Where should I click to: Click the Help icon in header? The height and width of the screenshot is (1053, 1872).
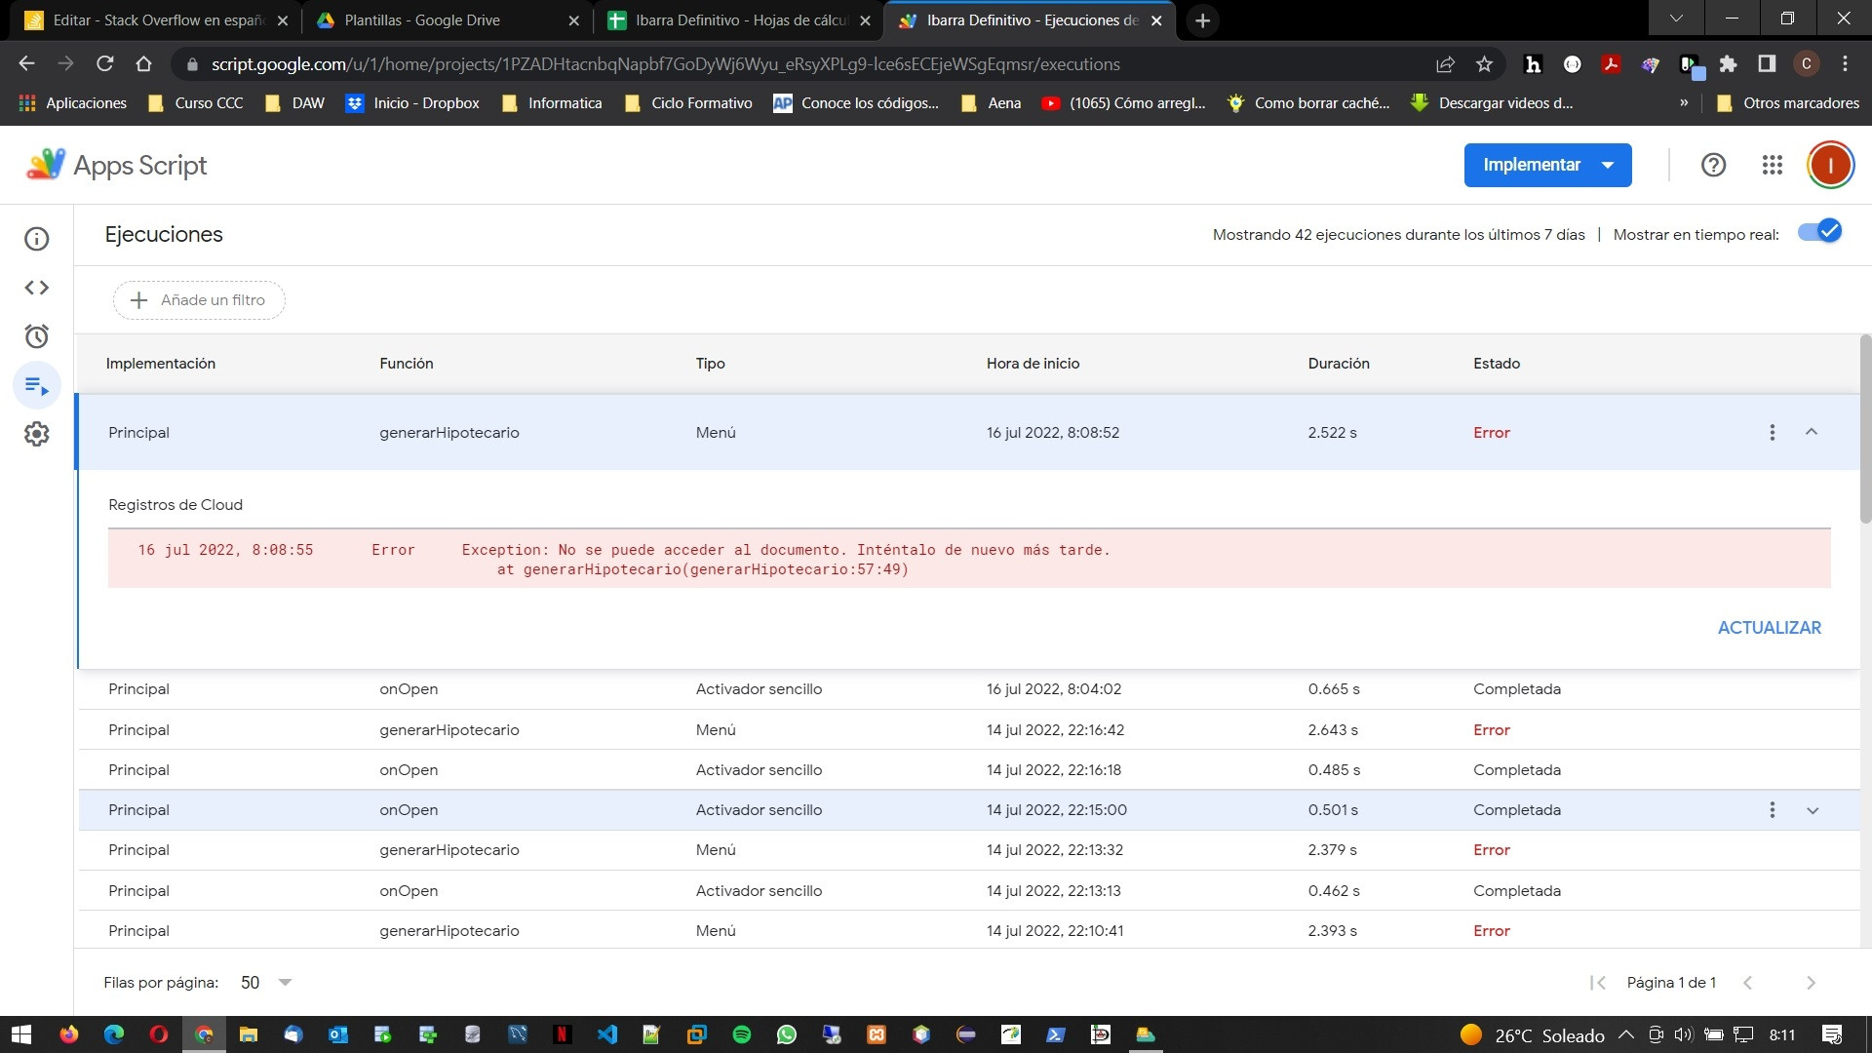pos(1712,165)
